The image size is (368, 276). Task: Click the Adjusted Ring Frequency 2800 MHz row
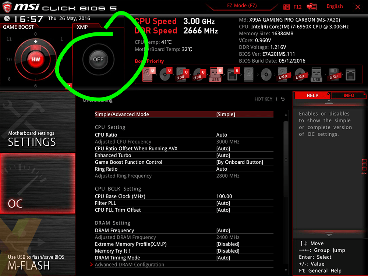pyautogui.click(x=184, y=176)
